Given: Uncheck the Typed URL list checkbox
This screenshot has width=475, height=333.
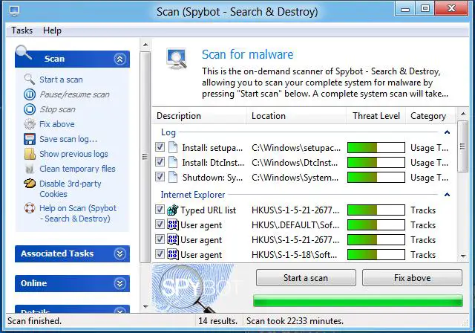Looking at the screenshot, I should tap(160, 210).
